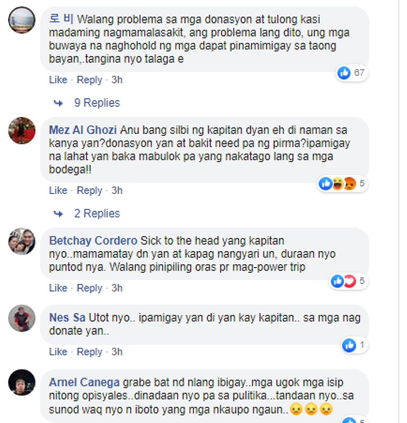Click the 3h timestamp on Betchay Cordero's comment

[x=117, y=288]
